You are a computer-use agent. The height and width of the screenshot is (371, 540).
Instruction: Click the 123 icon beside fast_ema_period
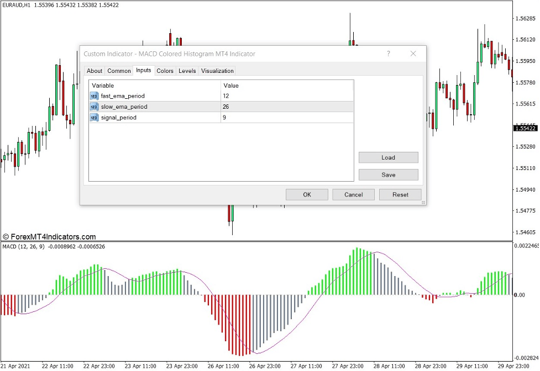pyautogui.click(x=93, y=96)
